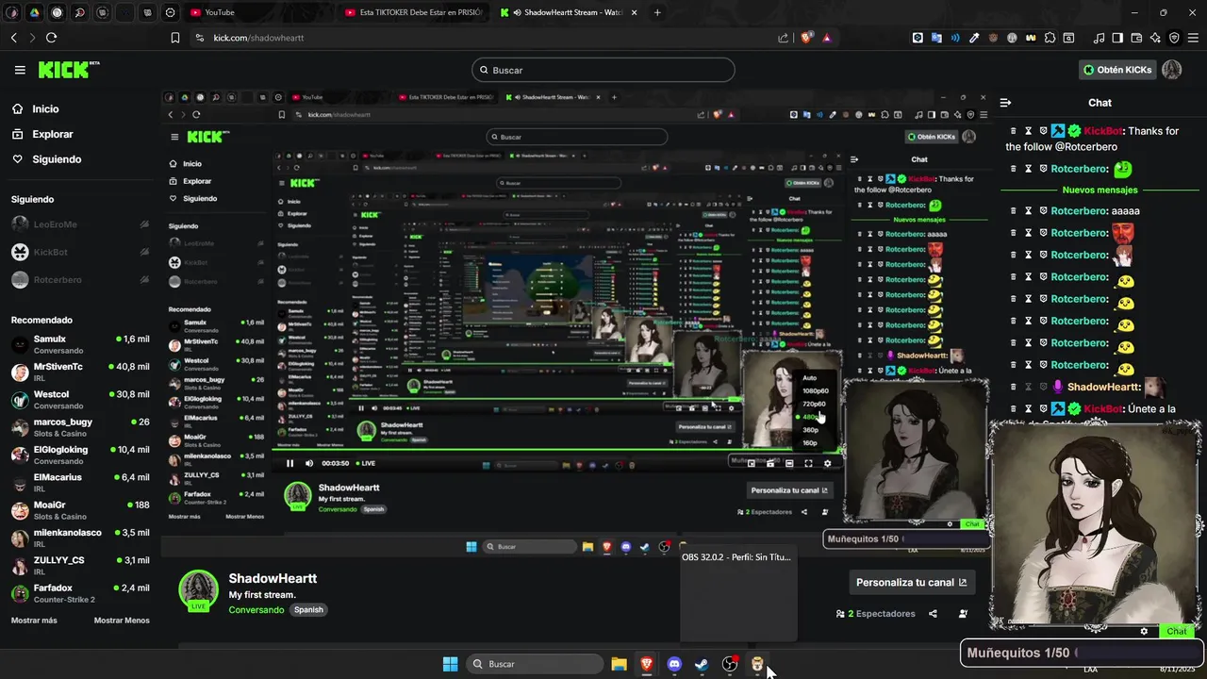Click the ShadowHeartt username in chat
1207x679 pixels.
coord(1104,387)
